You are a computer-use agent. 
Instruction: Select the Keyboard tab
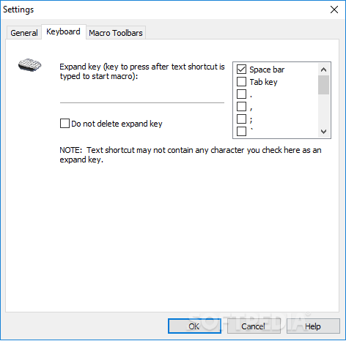click(64, 31)
